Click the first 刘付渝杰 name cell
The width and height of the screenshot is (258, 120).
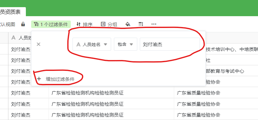pyautogui.click(x=20, y=49)
